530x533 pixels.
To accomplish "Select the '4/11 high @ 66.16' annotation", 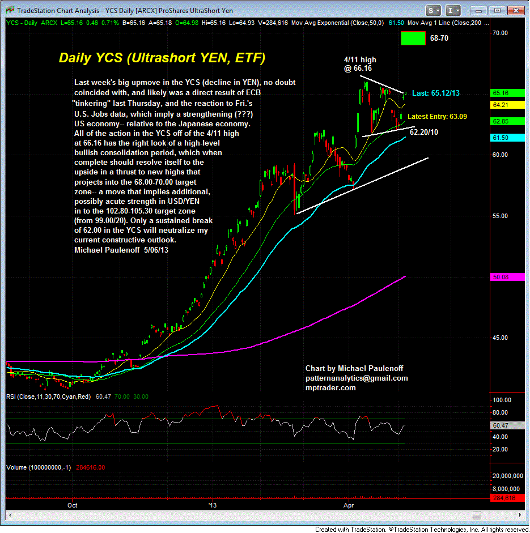I will [x=360, y=64].
